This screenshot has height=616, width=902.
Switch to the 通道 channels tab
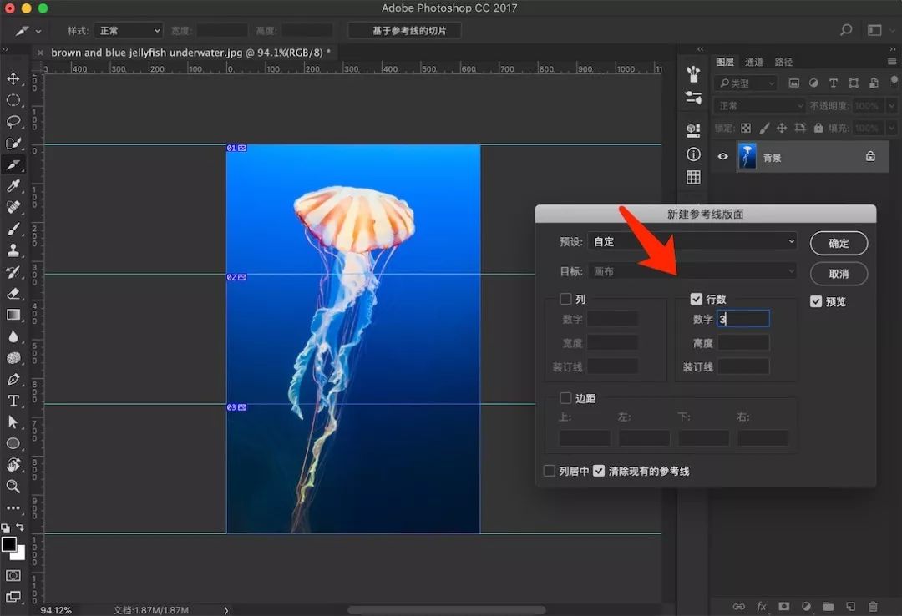pyautogui.click(x=753, y=62)
